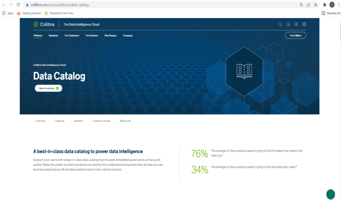Open the Apps bookmarks shortcut
This screenshot has width=341, height=200.
[8, 13]
